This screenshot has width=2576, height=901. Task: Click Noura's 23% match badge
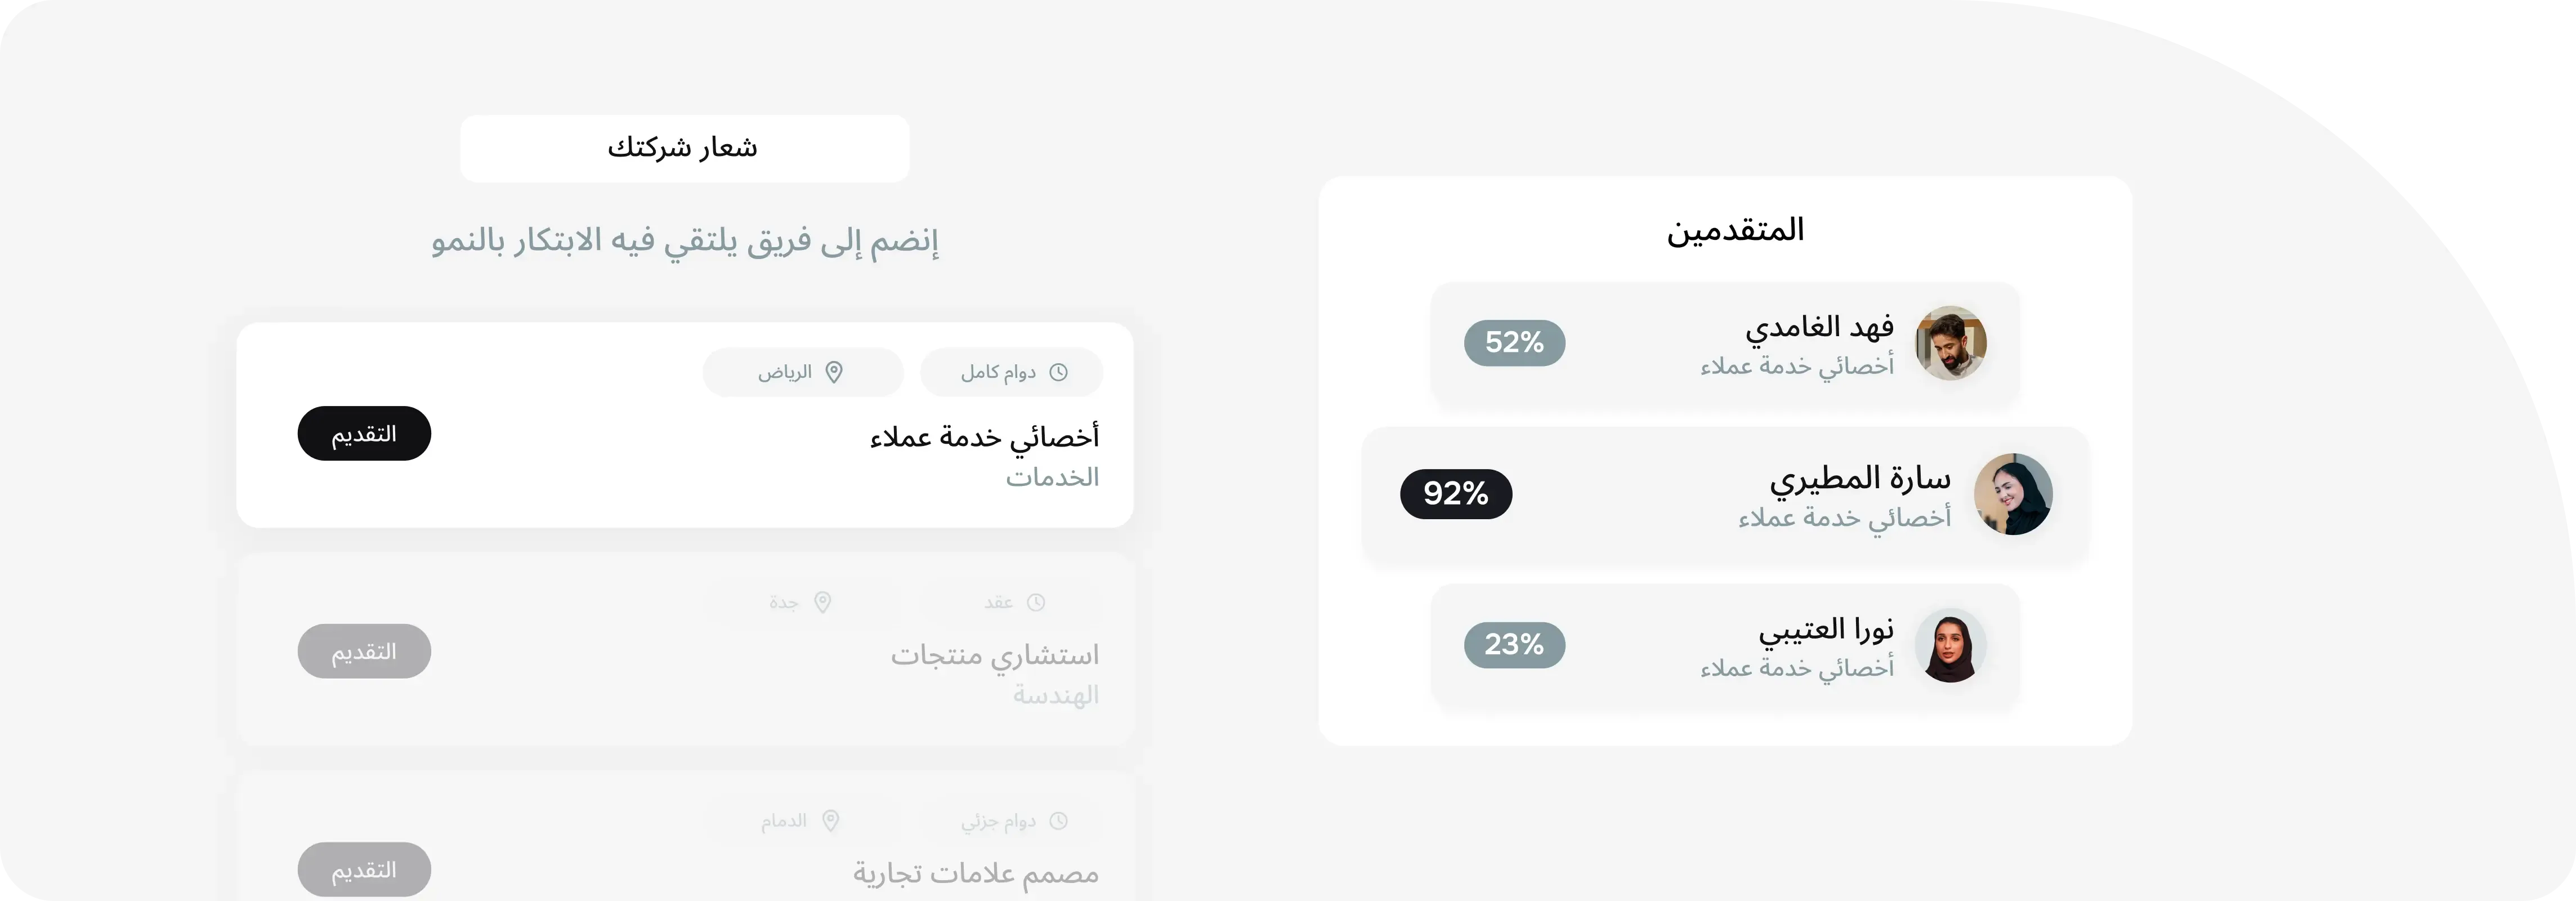(x=1514, y=645)
